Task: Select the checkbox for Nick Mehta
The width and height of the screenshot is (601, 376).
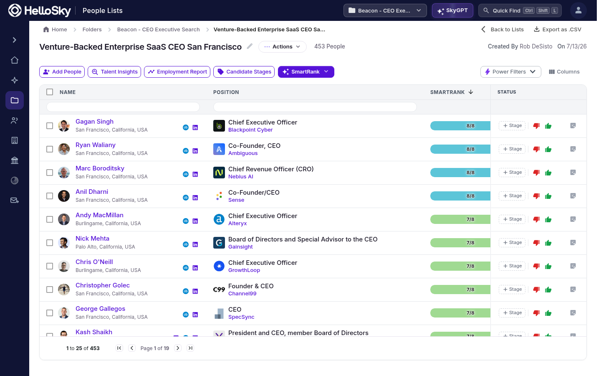Action: (50, 243)
